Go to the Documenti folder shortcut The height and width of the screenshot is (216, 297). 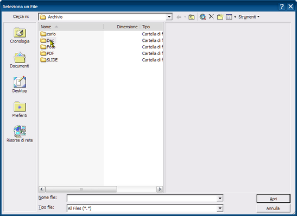click(x=20, y=60)
